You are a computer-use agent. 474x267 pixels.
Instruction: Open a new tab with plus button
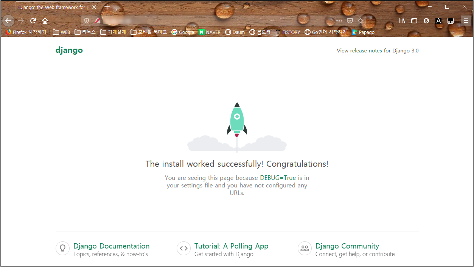[107, 7]
